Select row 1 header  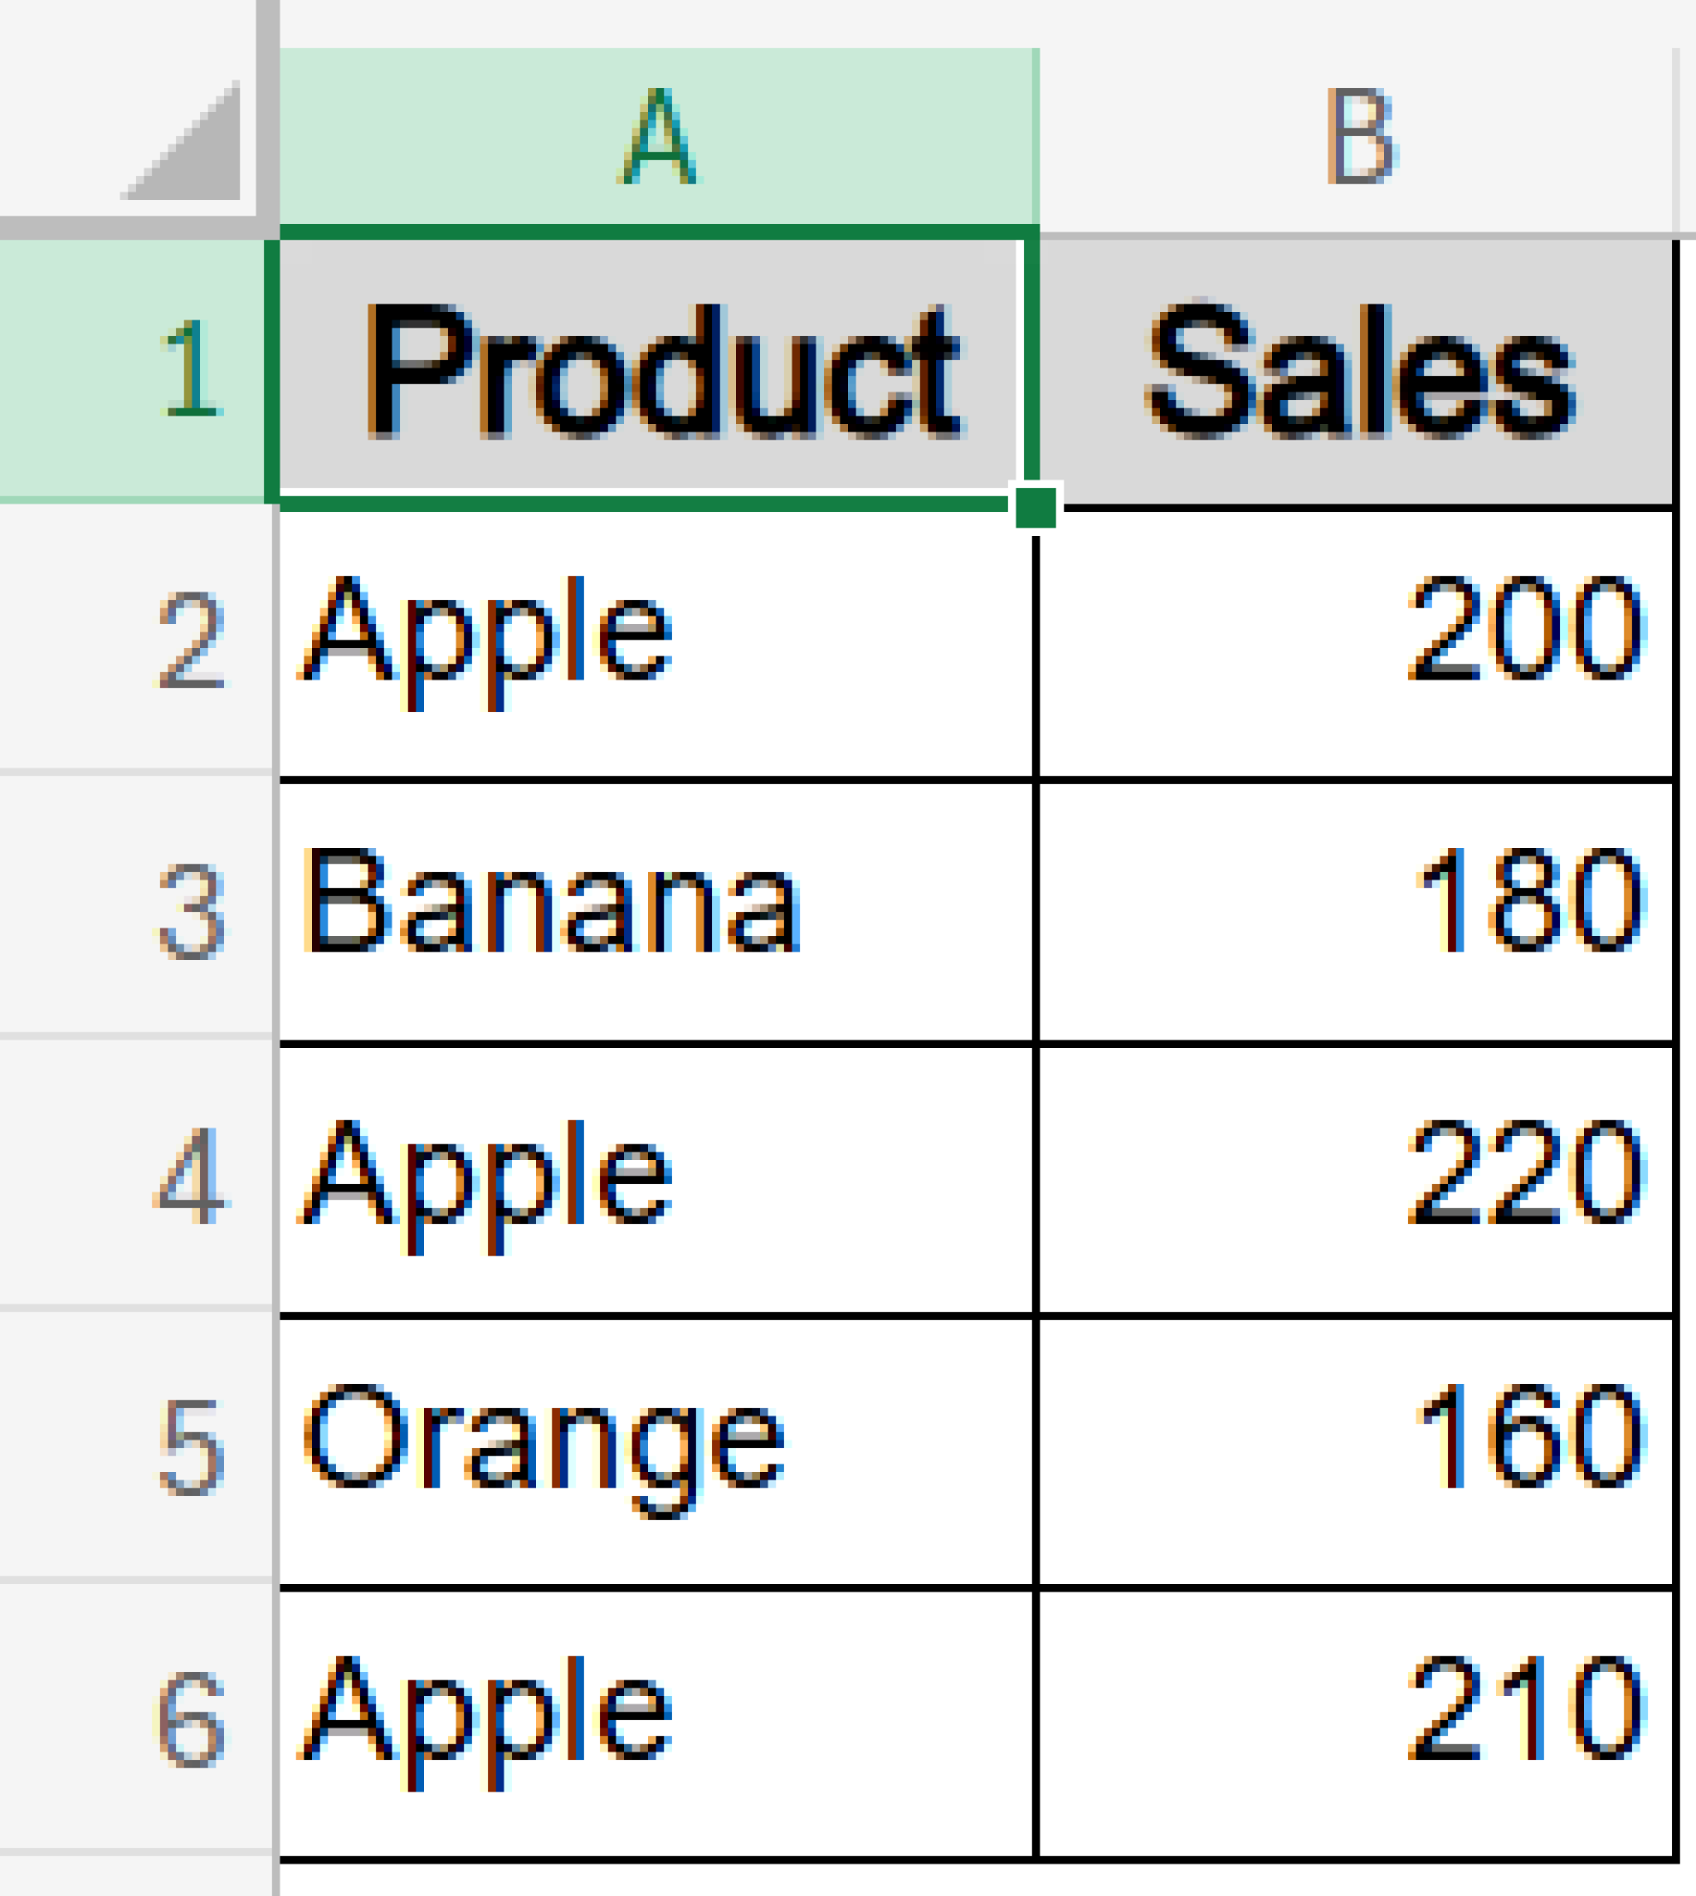point(135,371)
